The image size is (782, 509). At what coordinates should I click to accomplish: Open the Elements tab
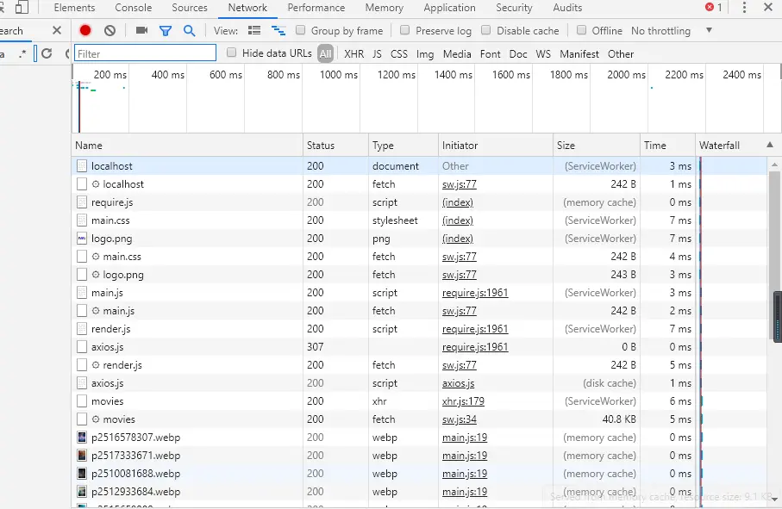click(x=74, y=8)
